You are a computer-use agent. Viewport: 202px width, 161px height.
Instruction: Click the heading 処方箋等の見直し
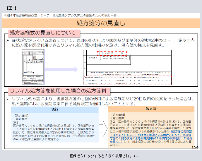[101, 23]
